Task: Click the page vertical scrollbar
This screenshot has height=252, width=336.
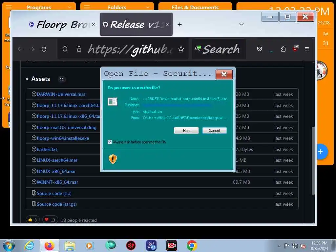Action: tap(313, 161)
